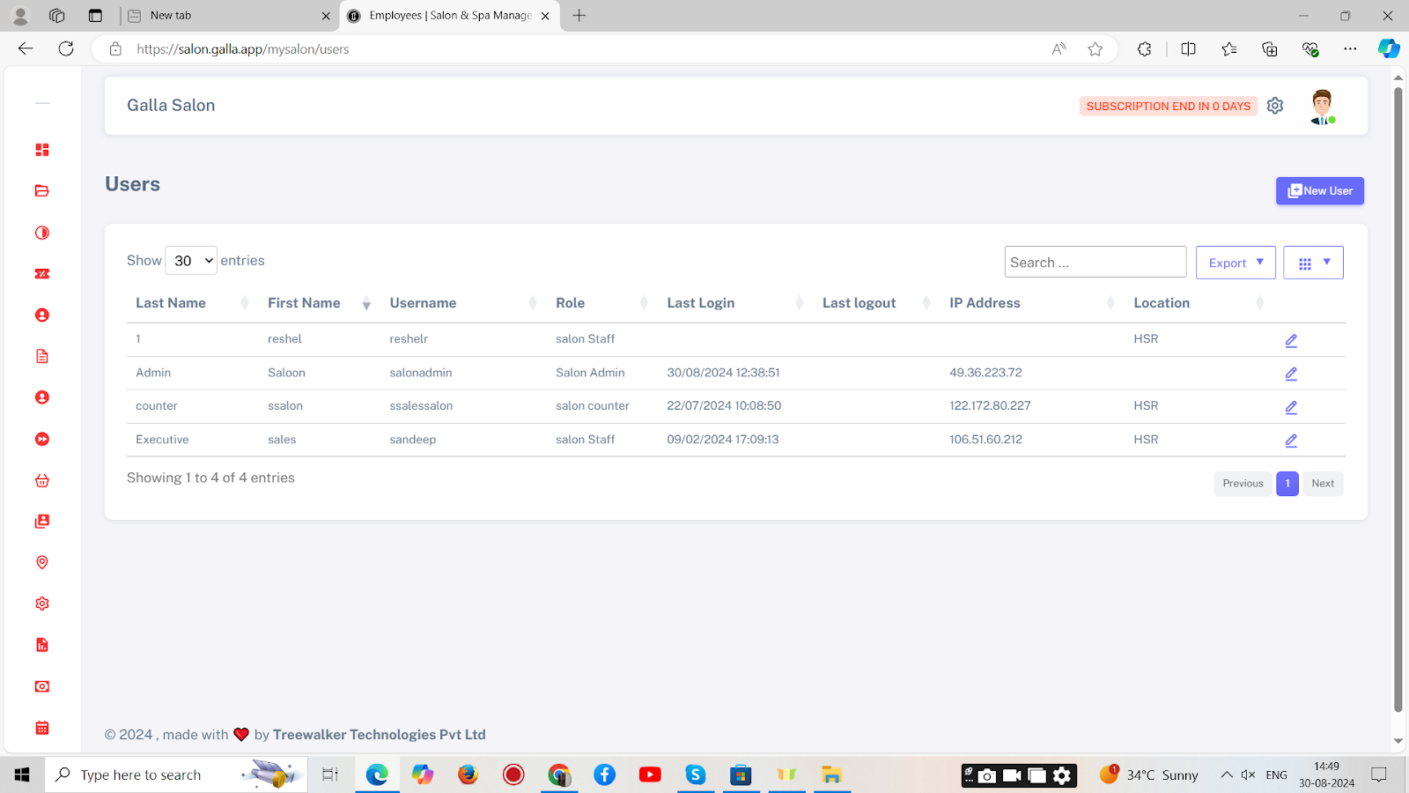Click the users Search input field

1095,263
